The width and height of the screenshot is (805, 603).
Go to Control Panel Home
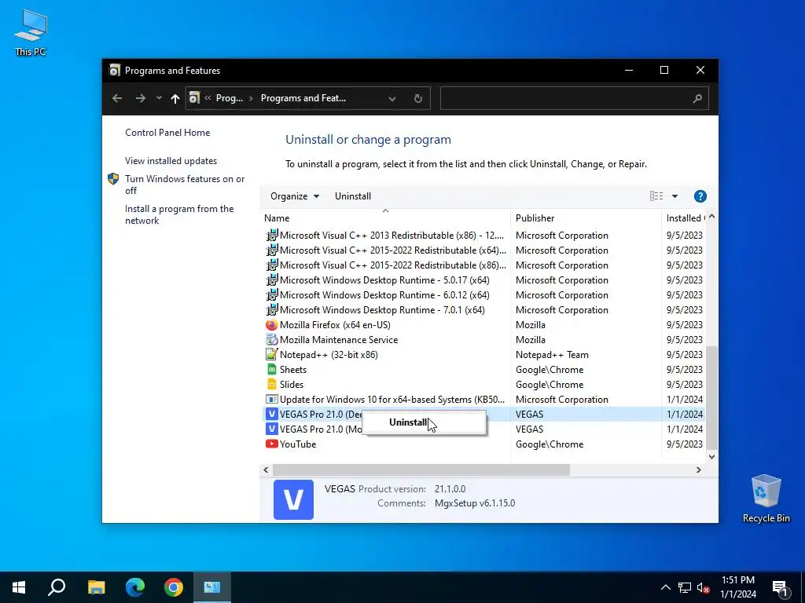click(x=167, y=132)
